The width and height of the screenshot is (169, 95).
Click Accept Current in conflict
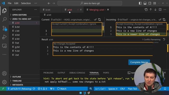click(59, 24)
